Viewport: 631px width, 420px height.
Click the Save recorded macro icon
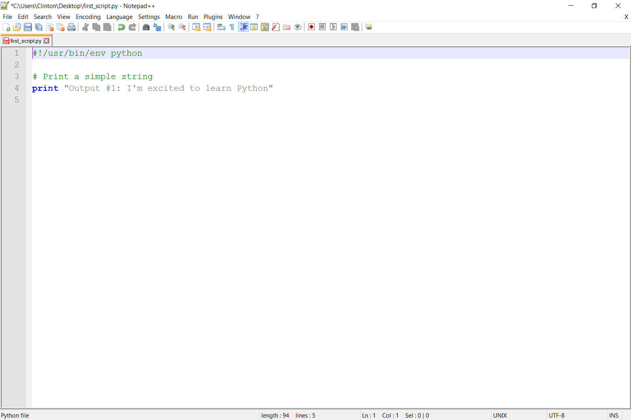tap(355, 27)
